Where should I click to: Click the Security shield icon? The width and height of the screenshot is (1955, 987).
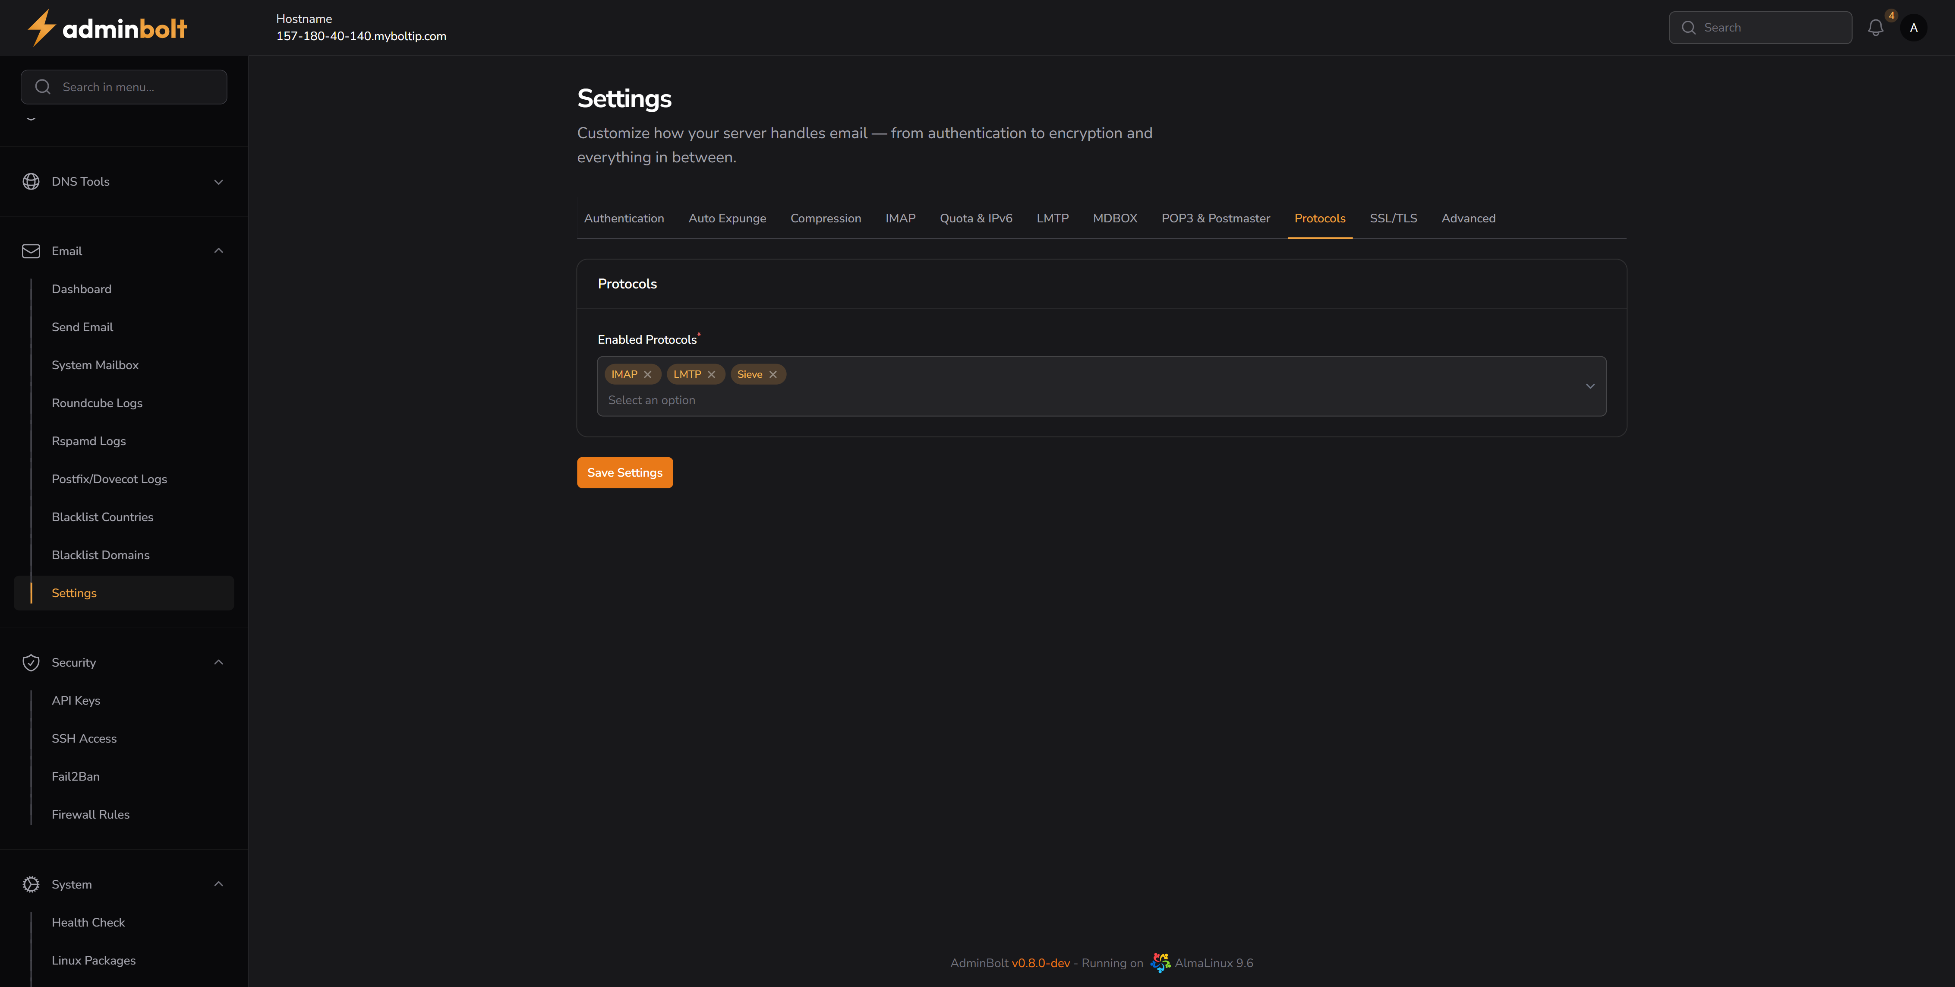[31, 663]
